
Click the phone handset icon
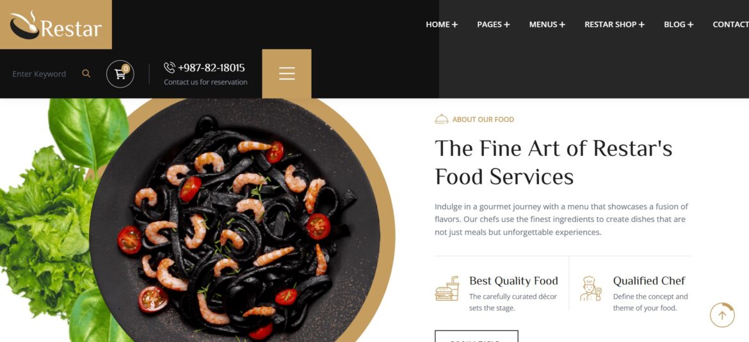(169, 68)
